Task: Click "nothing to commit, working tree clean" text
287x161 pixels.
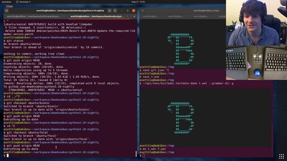Action: (34, 54)
